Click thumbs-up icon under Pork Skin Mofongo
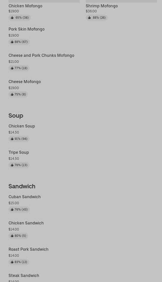Screen dimensions: 162x282 (x=12, y=42)
